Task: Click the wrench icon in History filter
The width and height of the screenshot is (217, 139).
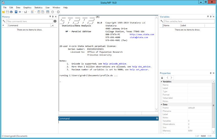Action: tap(4, 21)
